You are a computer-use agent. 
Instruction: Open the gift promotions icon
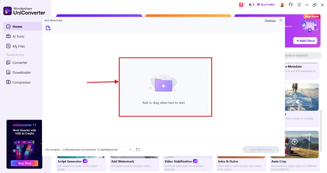coord(241,4)
